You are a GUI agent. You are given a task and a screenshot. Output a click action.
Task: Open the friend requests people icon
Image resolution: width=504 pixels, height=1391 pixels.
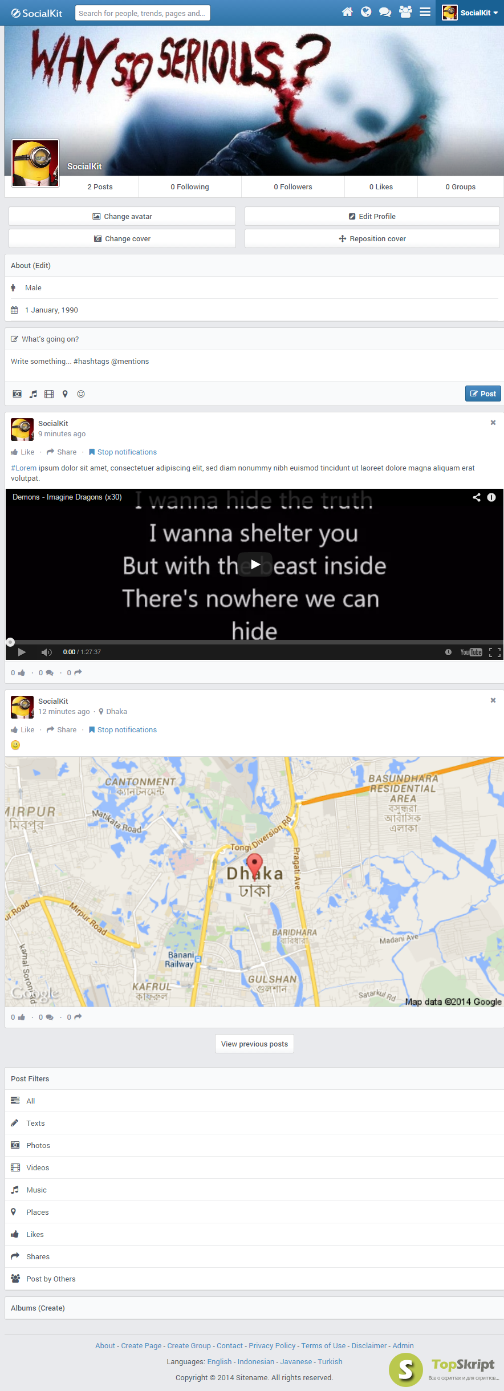coord(405,12)
